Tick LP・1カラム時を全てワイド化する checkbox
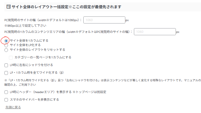201x113 pixels. click(x=6, y=73)
